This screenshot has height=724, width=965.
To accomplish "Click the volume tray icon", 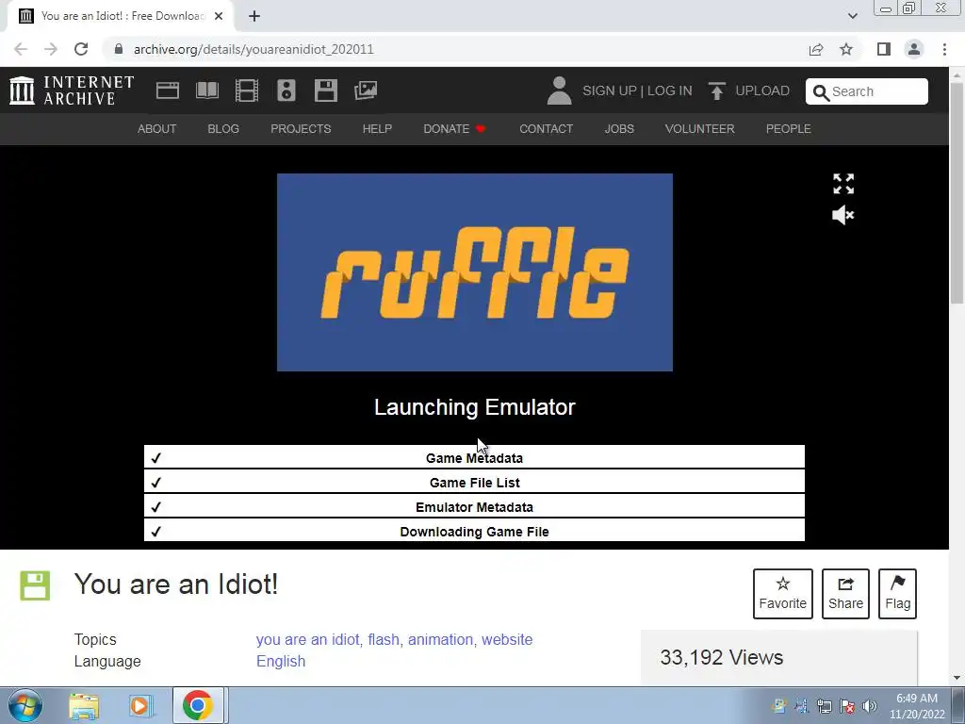I will [870, 706].
